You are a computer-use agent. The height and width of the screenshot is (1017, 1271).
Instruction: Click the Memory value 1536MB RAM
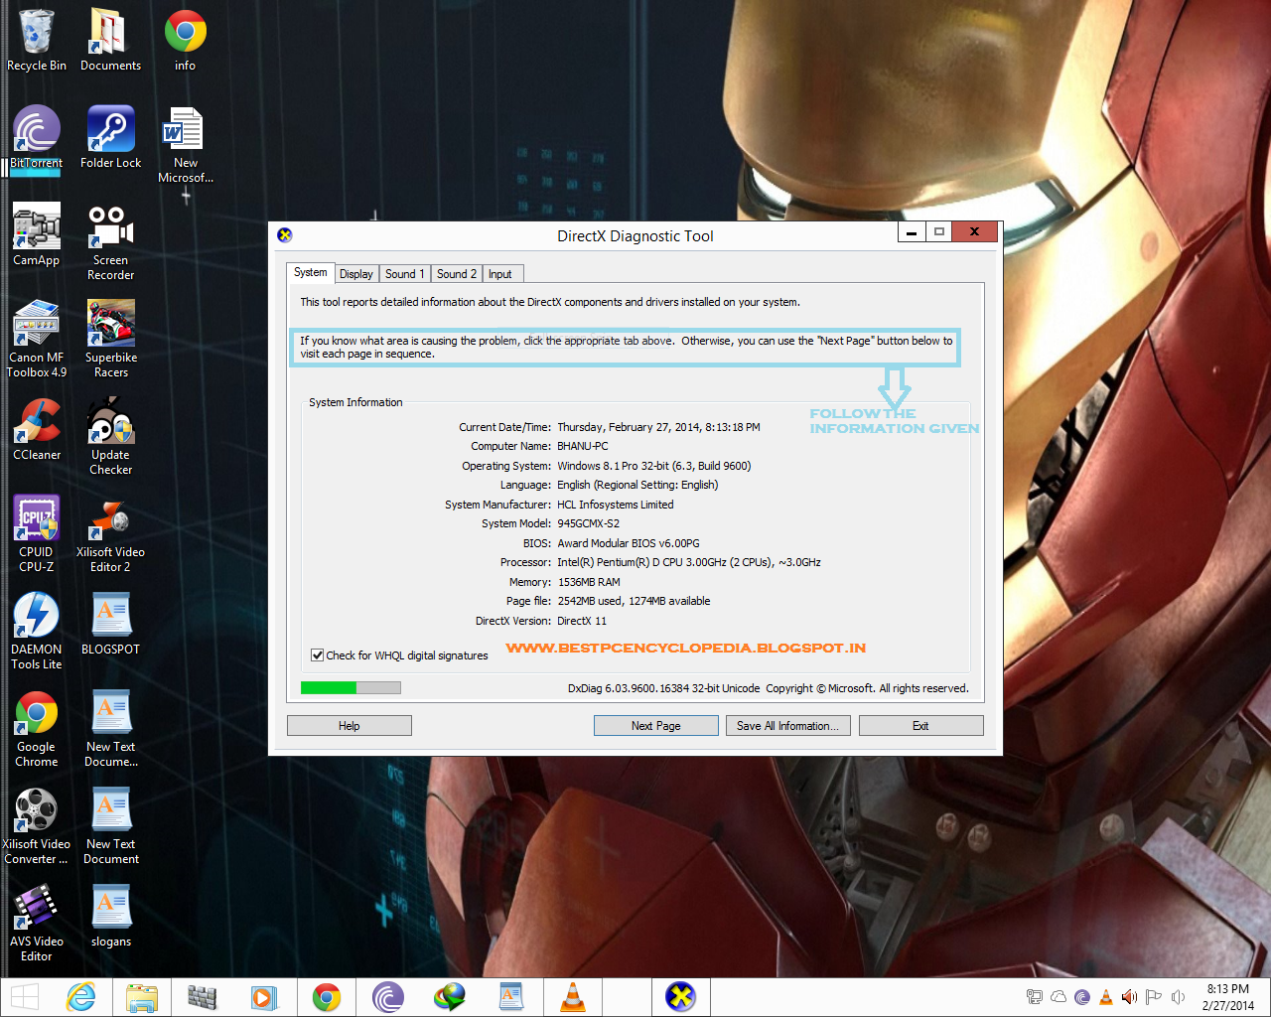click(x=589, y=582)
